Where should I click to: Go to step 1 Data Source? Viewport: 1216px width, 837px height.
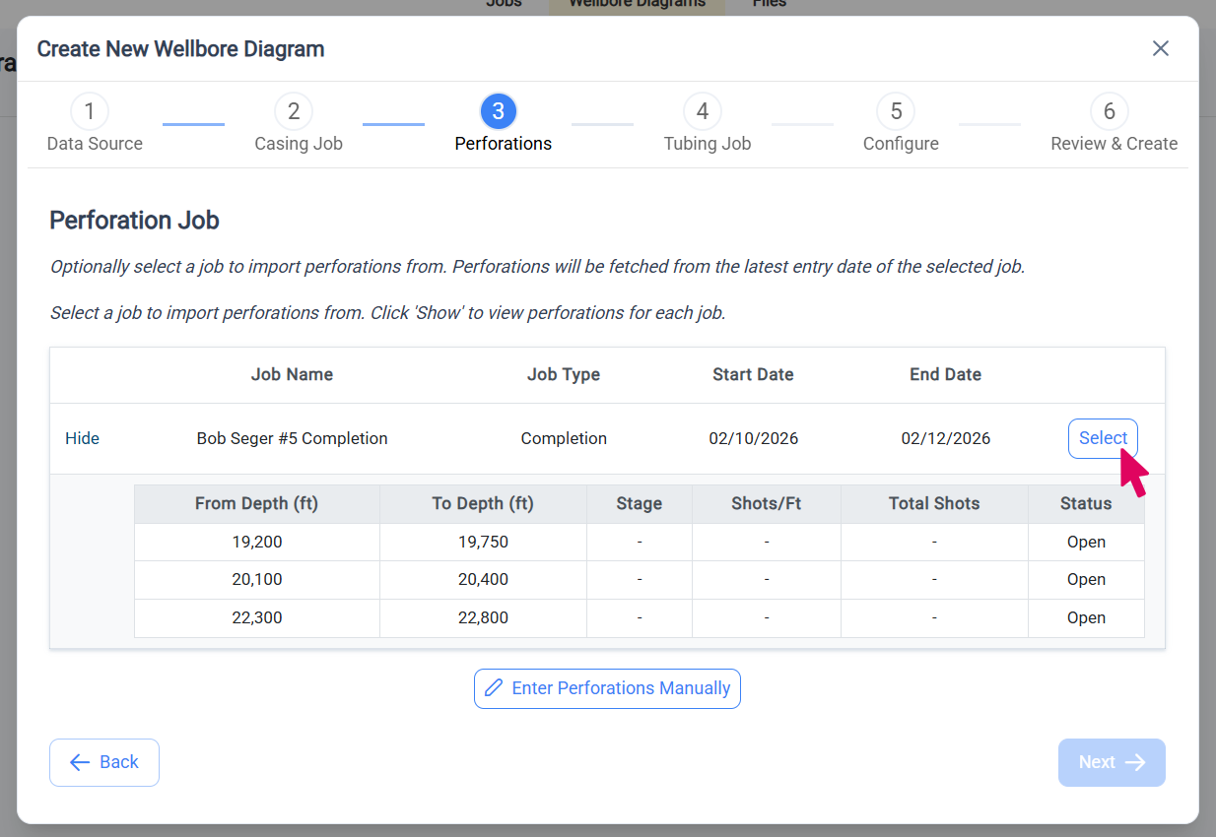coord(95,124)
